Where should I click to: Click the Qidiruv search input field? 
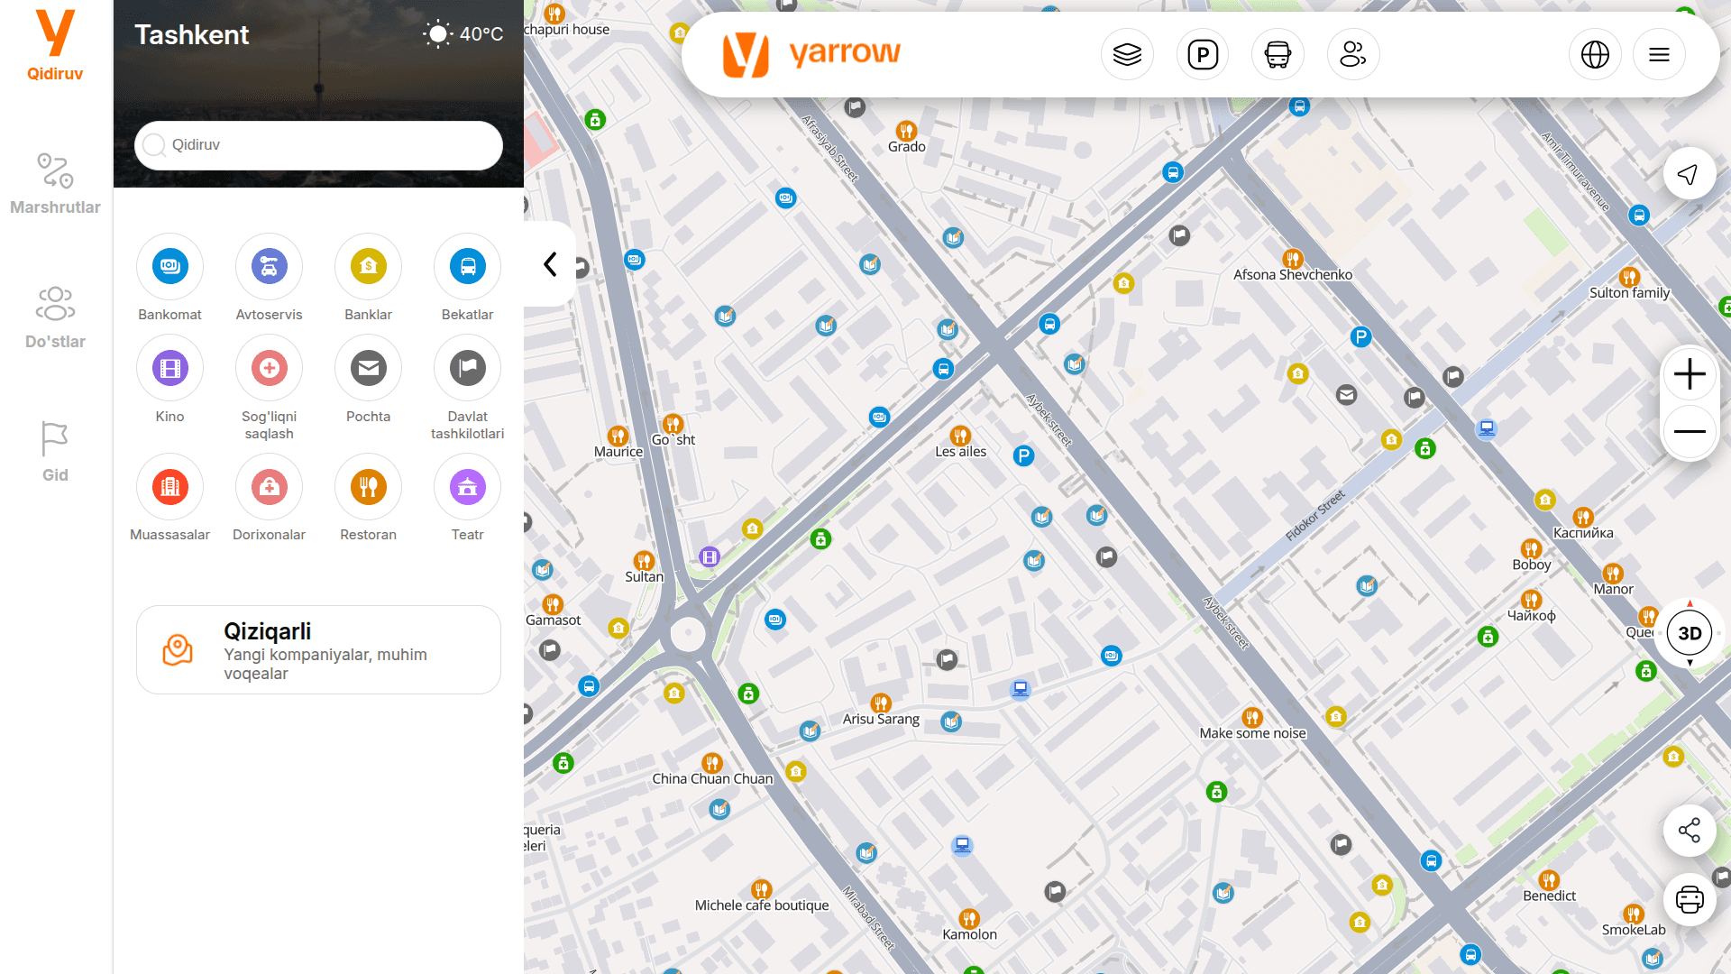(318, 145)
